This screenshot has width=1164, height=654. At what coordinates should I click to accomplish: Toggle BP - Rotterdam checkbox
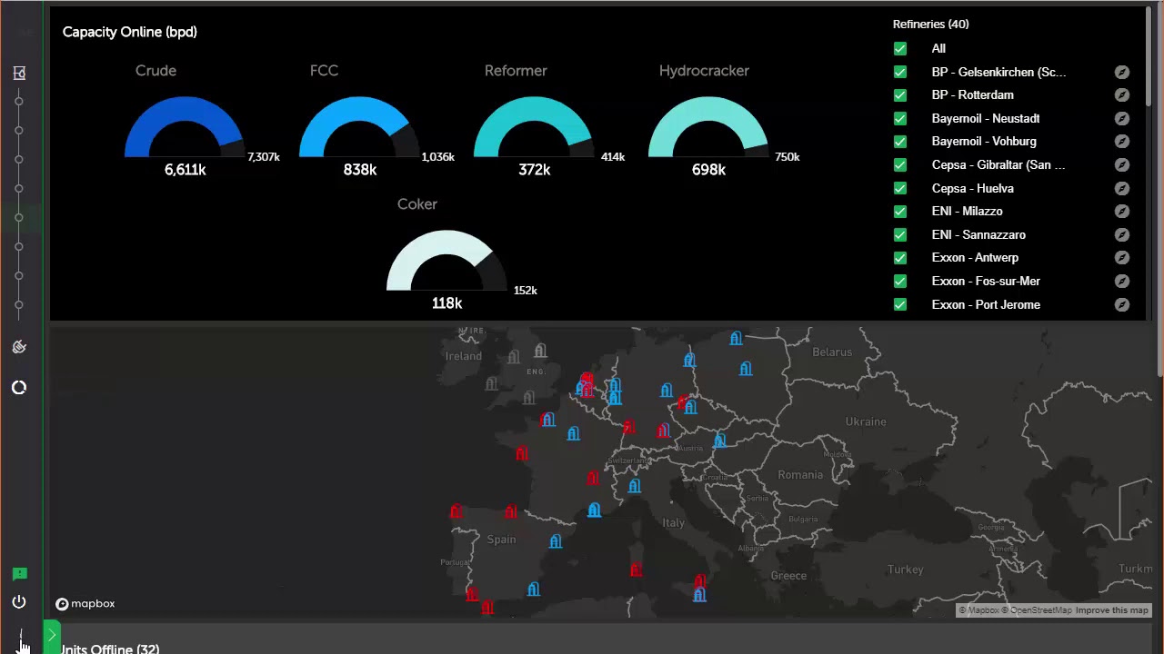point(900,94)
